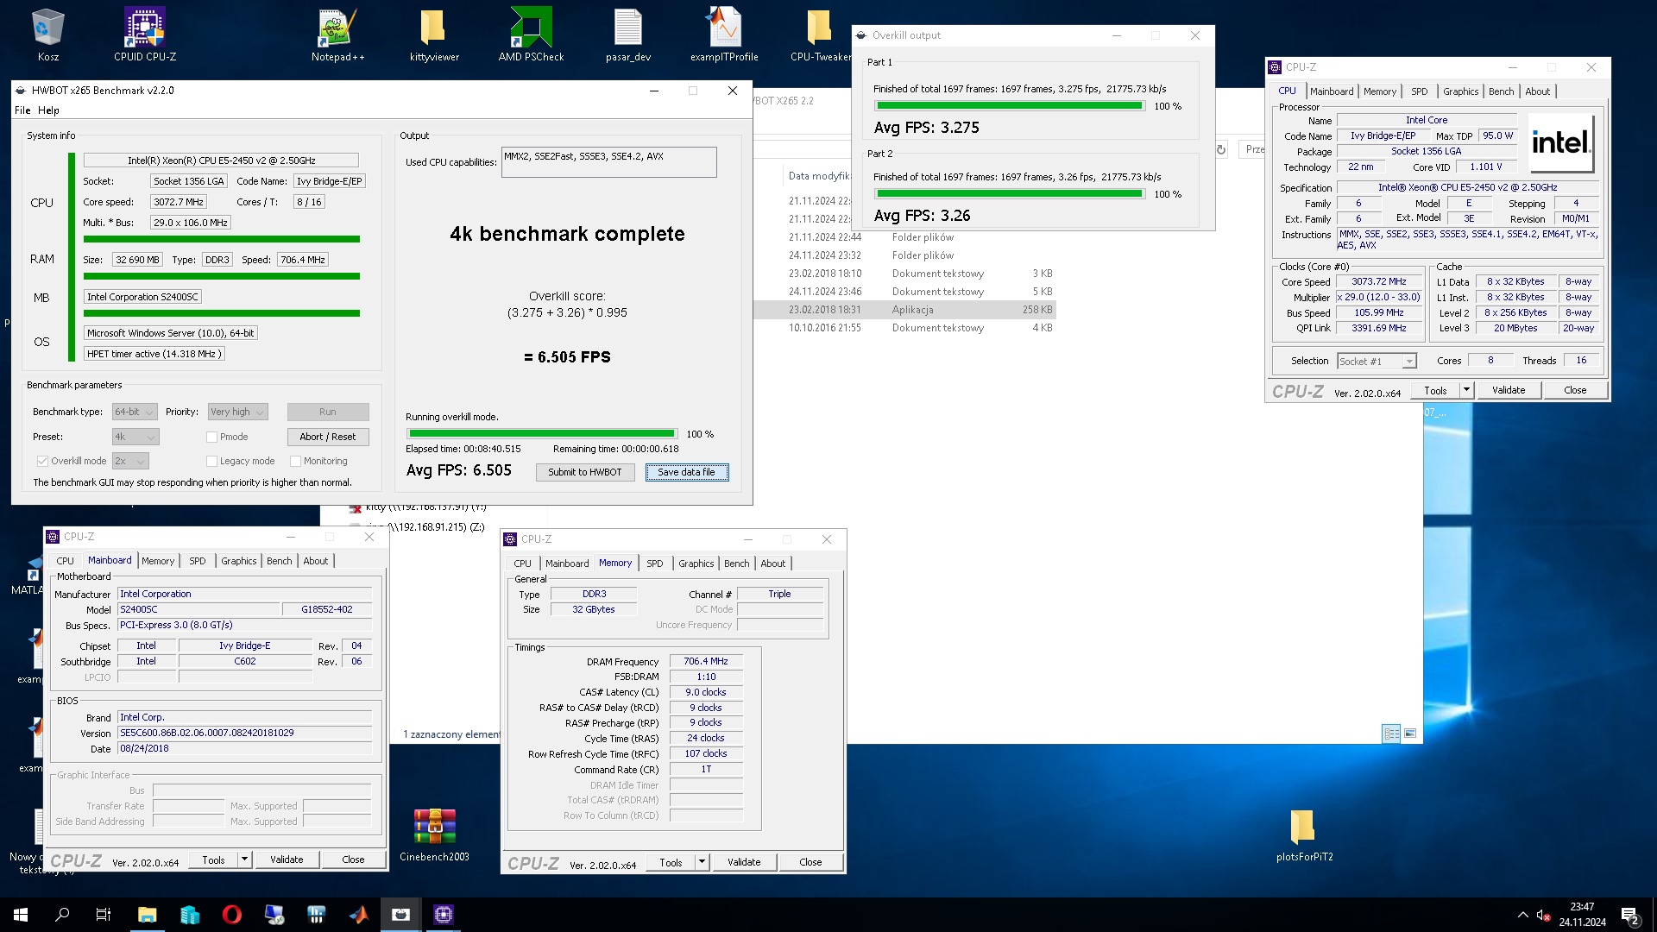The image size is (1657, 932).
Task: Enable the Legacy mode checkbox
Action: pos(211,461)
